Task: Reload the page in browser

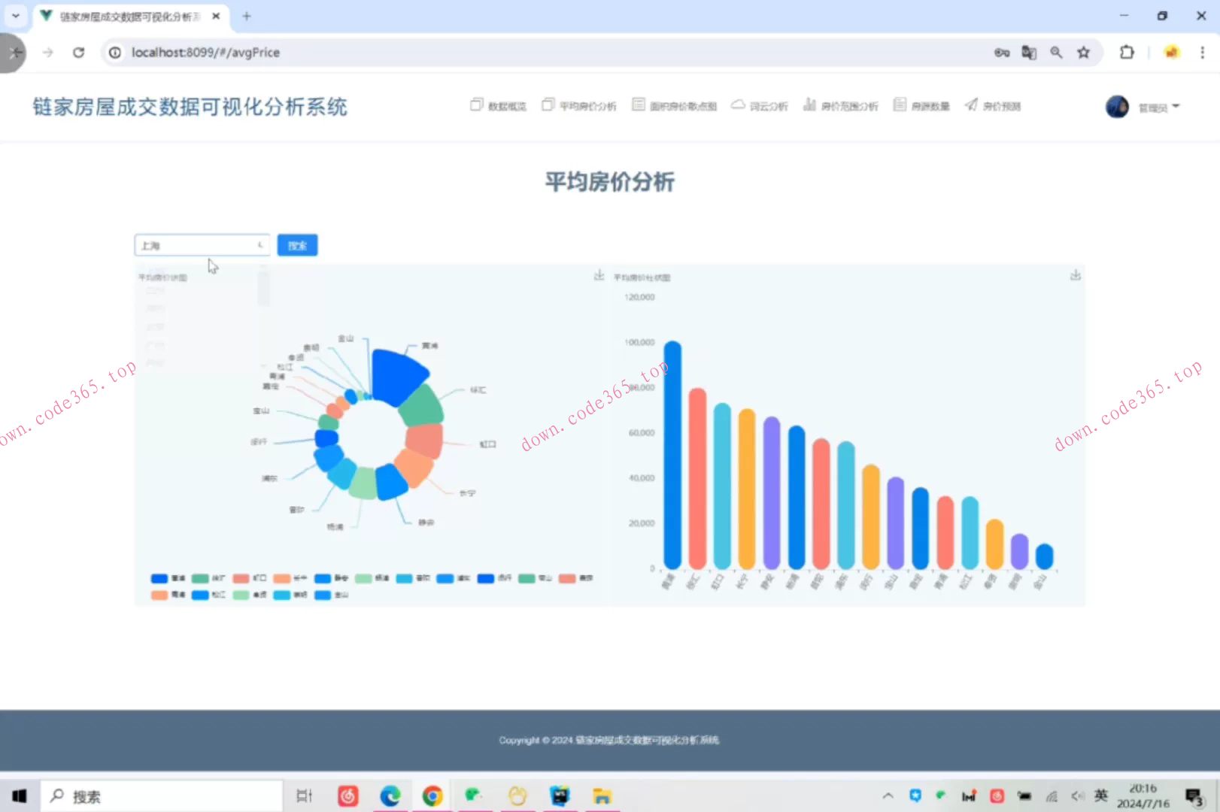Action: (78, 53)
